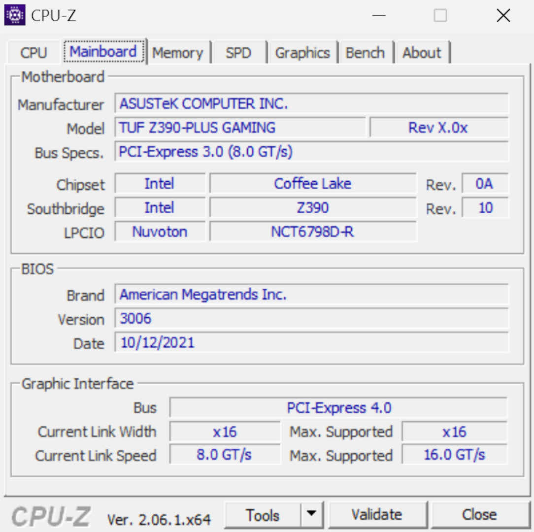Click Current Link Speed 8.0 GT/s value
The width and height of the screenshot is (534, 532).
(225, 455)
